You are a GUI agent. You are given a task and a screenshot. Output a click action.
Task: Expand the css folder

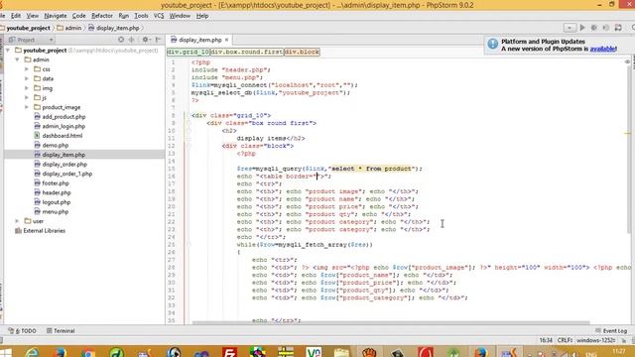click(x=27, y=69)
